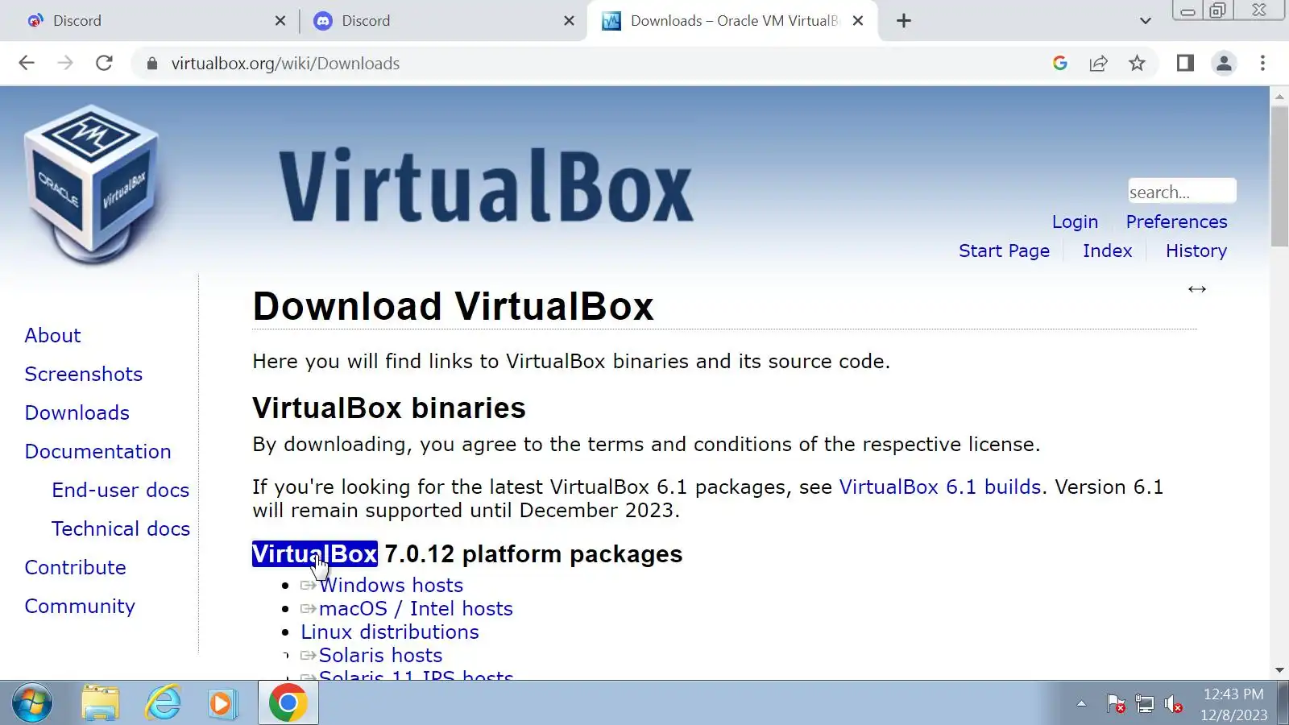Click the scrollbar up arrow

point(1279,96)
